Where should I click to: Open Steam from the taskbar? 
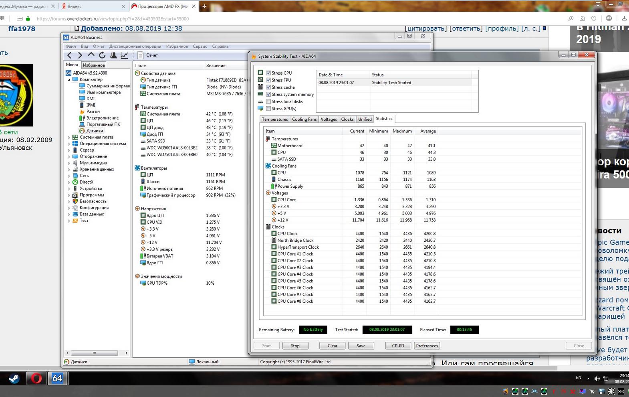coord(14,378)
